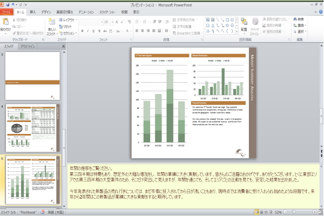
Task: Click Fit slide to window icon
Action: pyautogui.click(x=320, y=212)
